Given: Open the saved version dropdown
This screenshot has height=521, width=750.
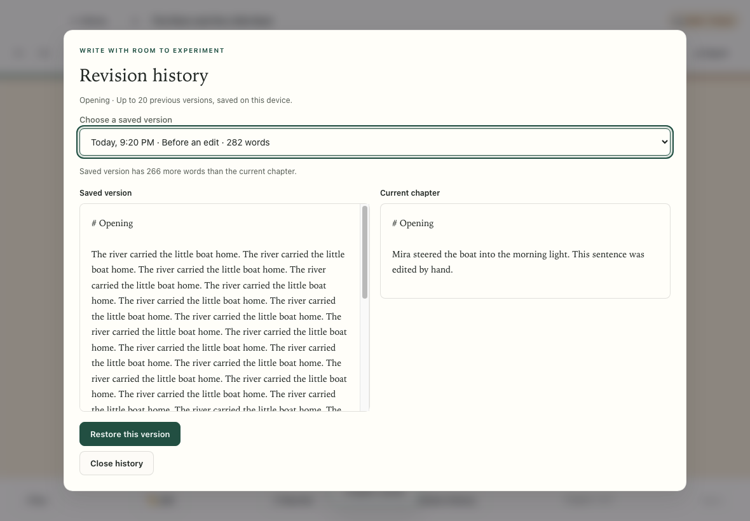Looking at the screenshot, I should click(x=375, y=142).
